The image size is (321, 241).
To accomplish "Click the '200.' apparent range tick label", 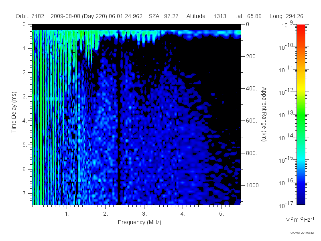I will point(252,56).
